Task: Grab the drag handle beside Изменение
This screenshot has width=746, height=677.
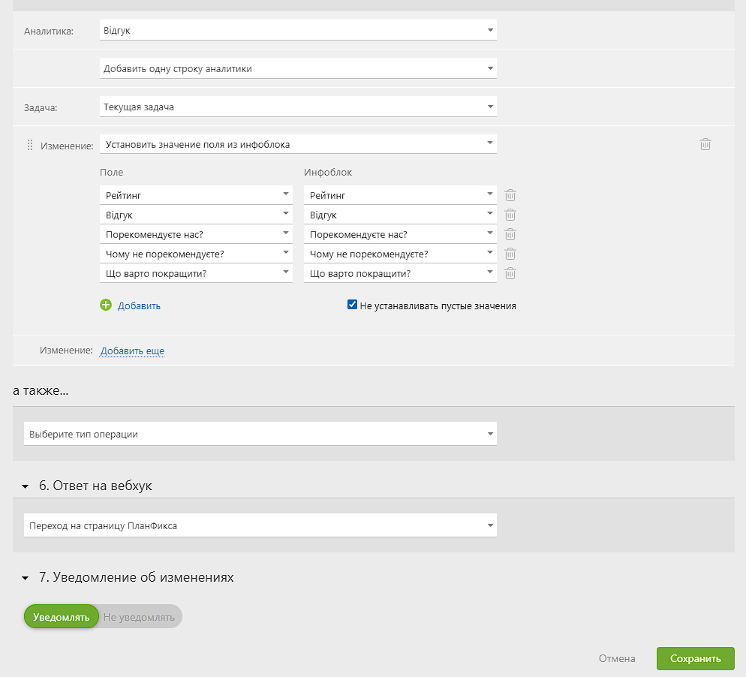Action: click(29, 145)
